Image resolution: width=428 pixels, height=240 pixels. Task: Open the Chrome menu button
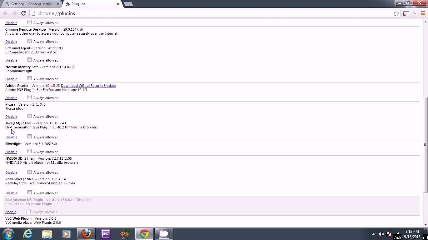pyautogui.click(x=423, y=13)
